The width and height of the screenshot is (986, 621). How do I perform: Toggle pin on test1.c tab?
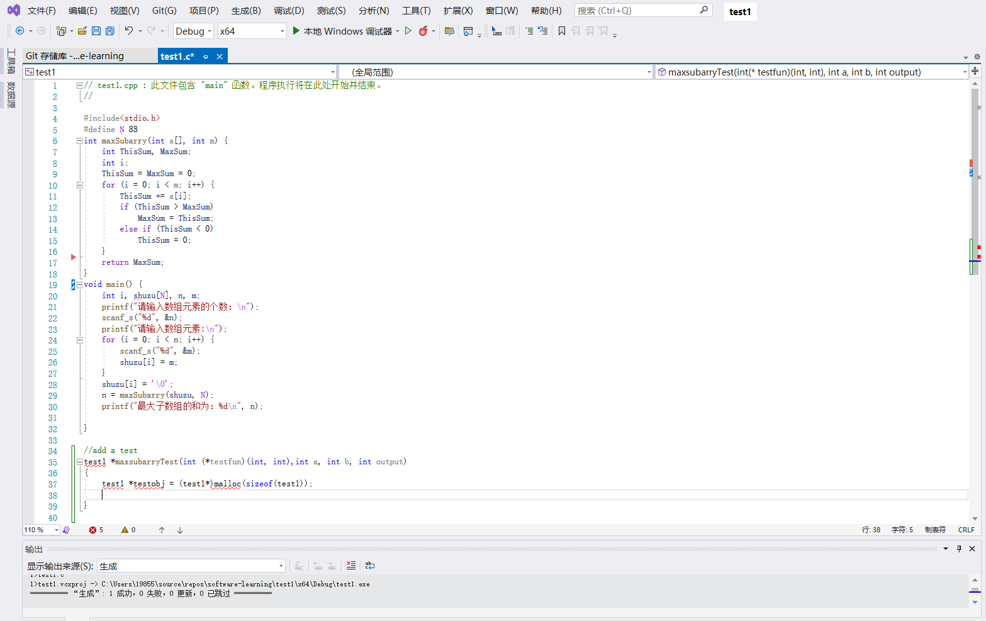tap(206, 57)
